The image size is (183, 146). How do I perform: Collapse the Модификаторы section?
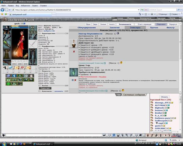coord(39,46)
